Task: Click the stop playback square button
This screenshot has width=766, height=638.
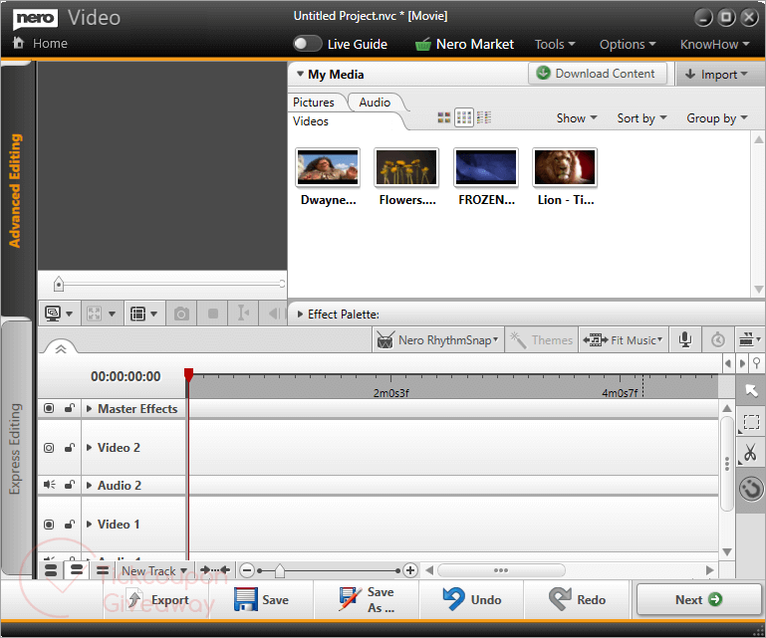Action: coord(213,314)
